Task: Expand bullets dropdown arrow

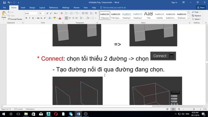Action: (x=69, y=13)
